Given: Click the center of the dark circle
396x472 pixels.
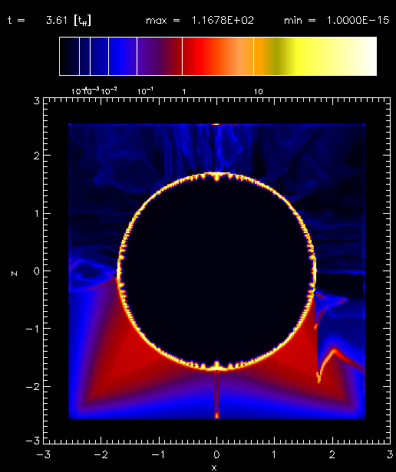Looking at the screenshot, I should click(216, 271).
